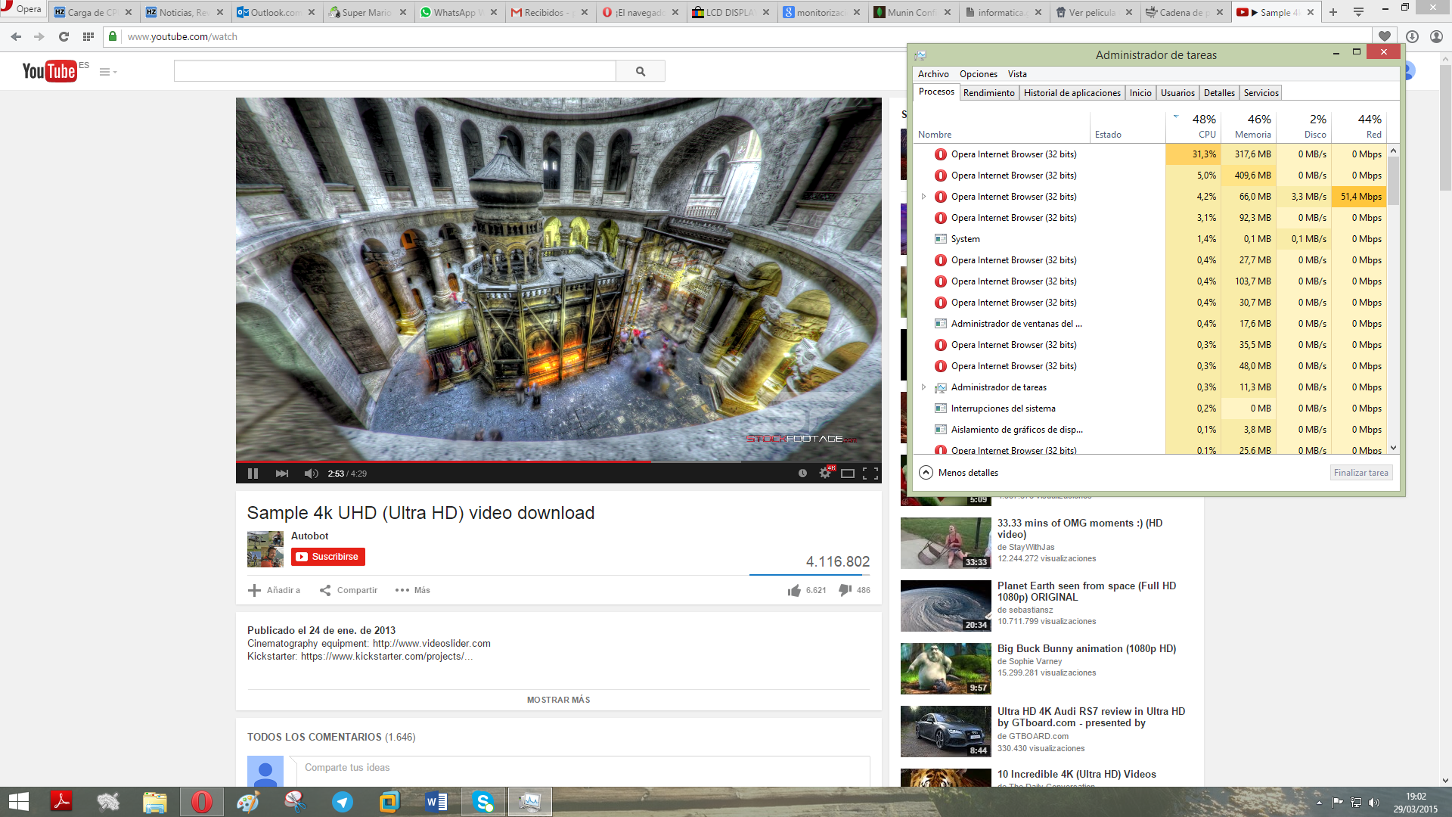Screen dimensions: 1452x817
Task: Open the Más options menu
Action: pyautogui.click(x=413, y=590)
